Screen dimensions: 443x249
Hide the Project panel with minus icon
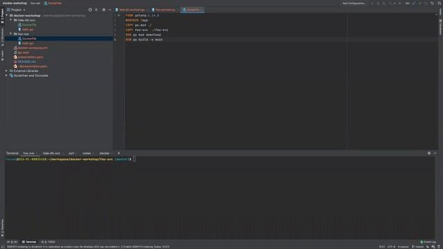tap(109, 10)
